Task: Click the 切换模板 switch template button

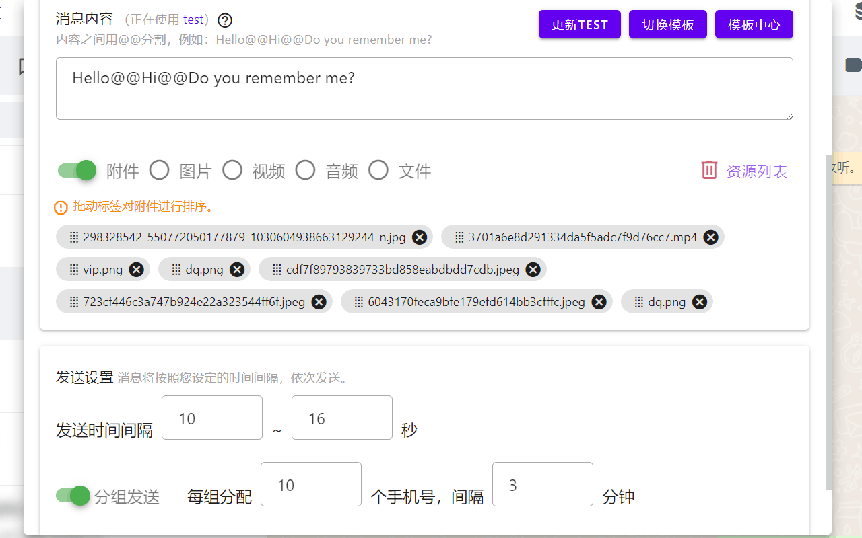Action: 667,24
